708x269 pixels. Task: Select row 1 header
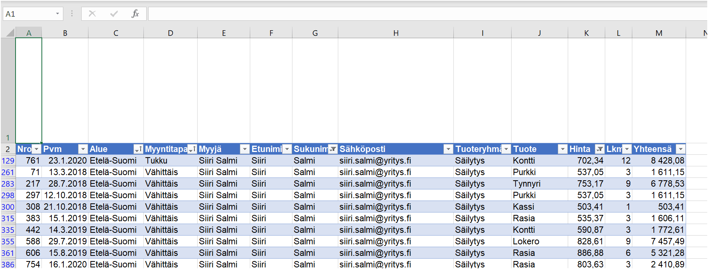point(8,91)
